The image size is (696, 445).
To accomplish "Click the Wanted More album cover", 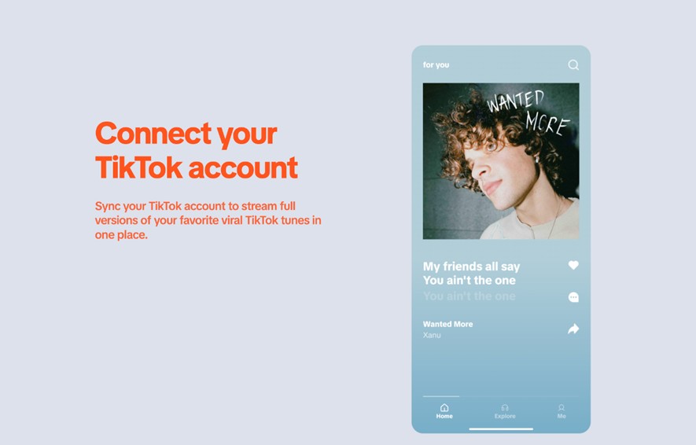I will [x=501, y=161].
